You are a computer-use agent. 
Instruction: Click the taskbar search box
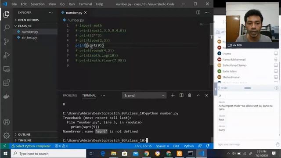point(49,154)
